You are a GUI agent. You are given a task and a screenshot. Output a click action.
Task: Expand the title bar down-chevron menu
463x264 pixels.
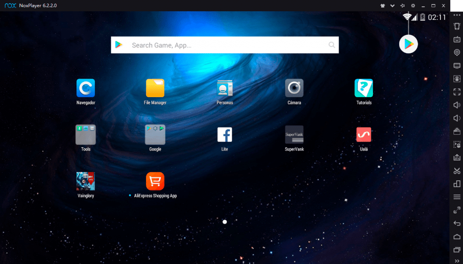tap(392, 5)
